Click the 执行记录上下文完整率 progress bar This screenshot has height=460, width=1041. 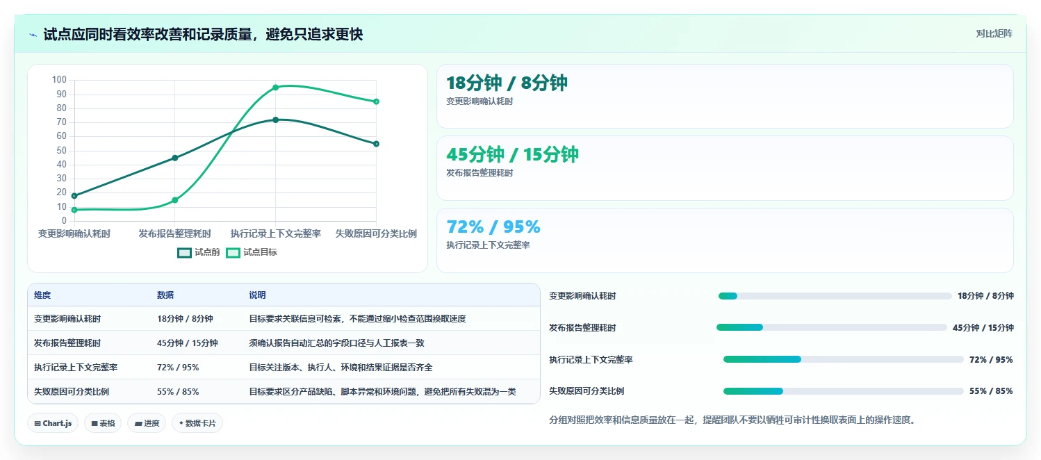point(844,359)
